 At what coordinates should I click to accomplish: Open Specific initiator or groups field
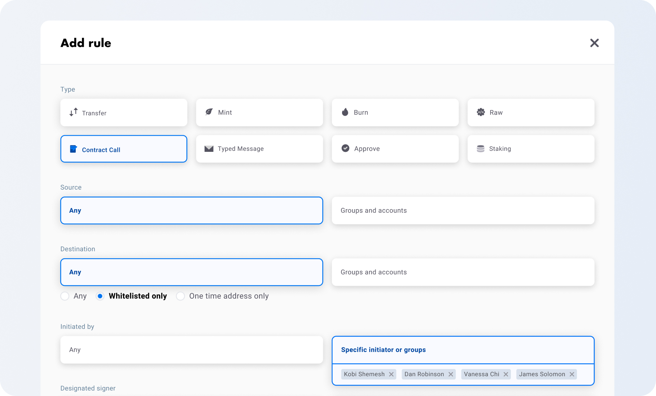[x=463, y=350]
